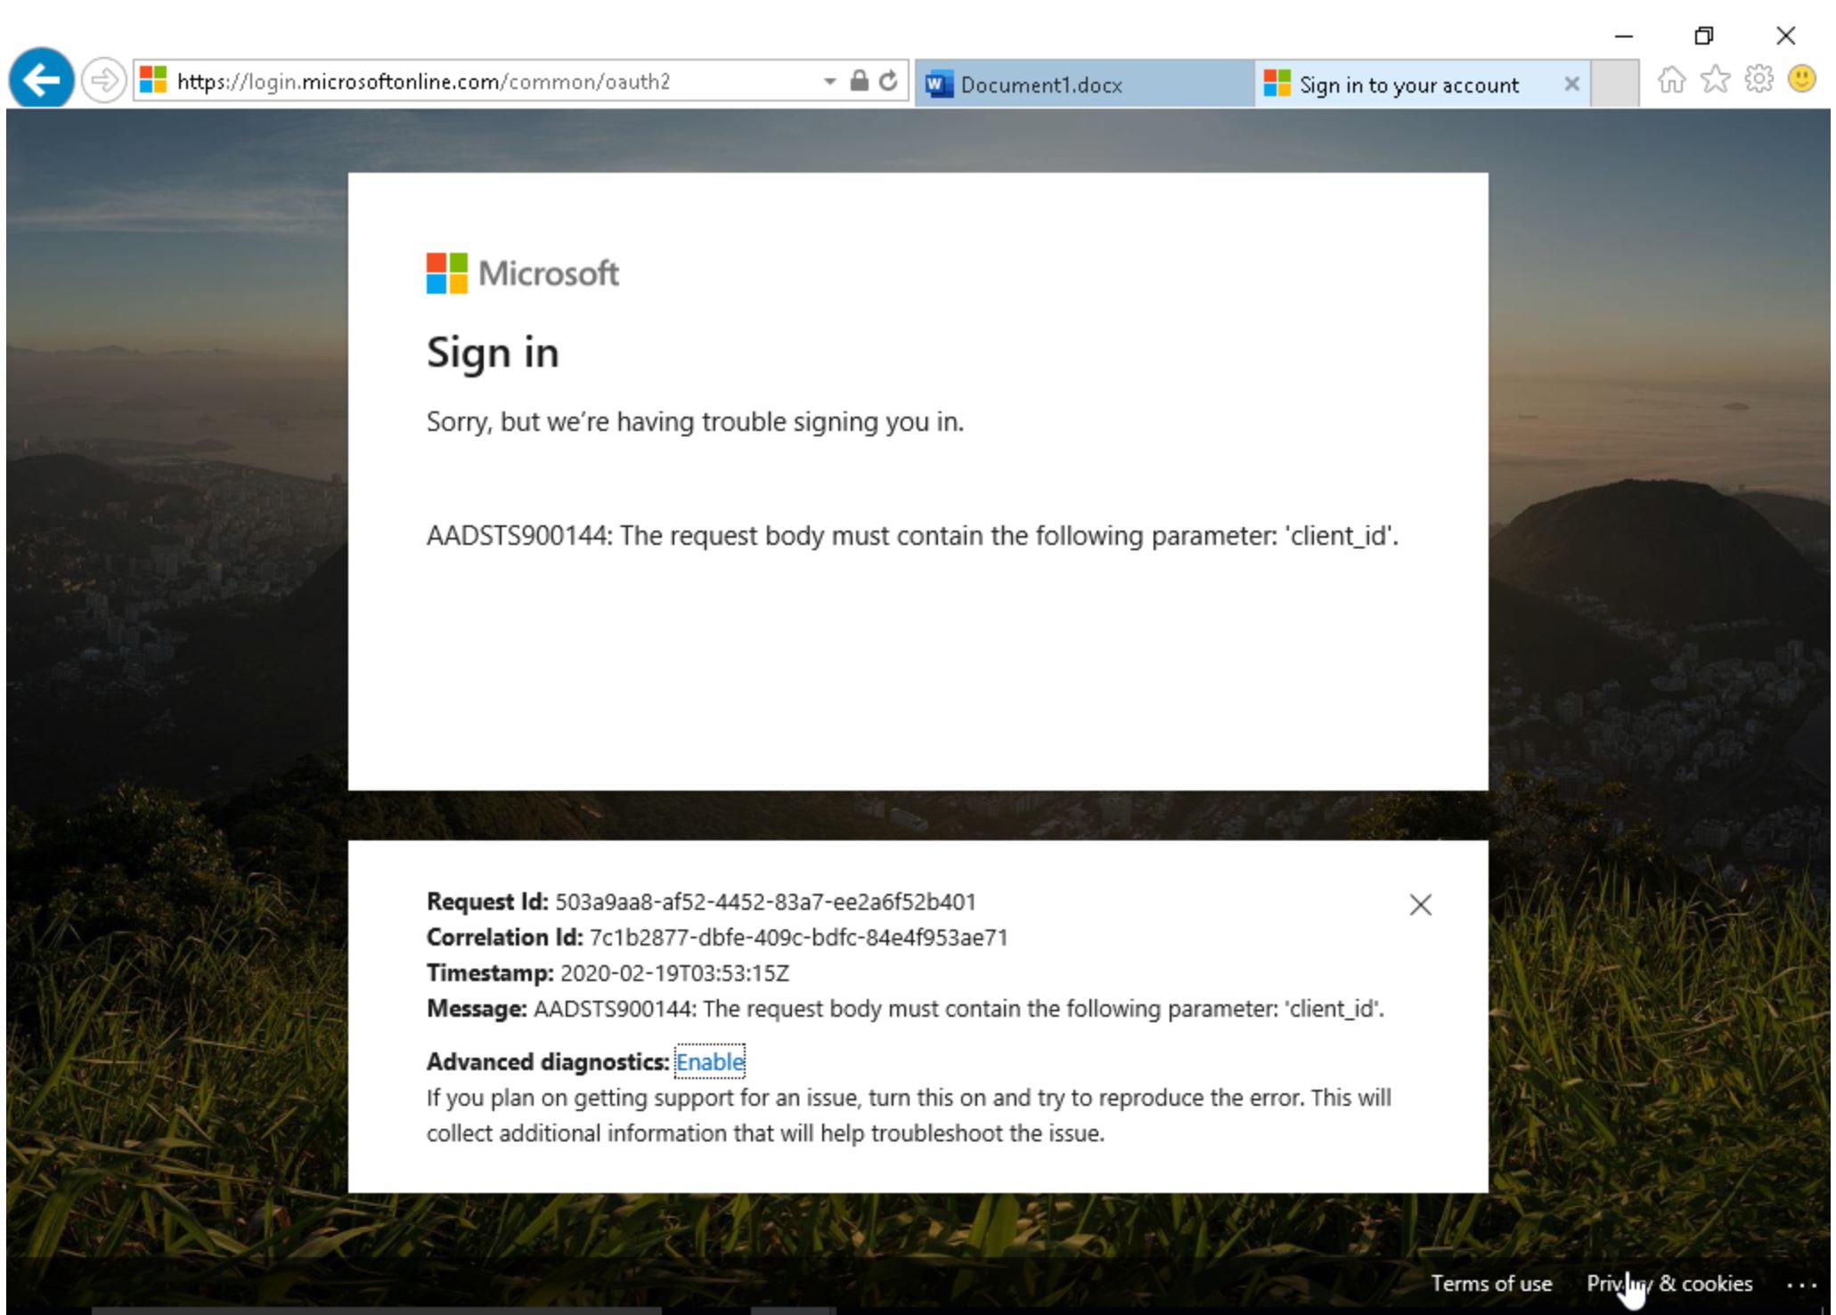Open the Home page icon

[1671, 81]
